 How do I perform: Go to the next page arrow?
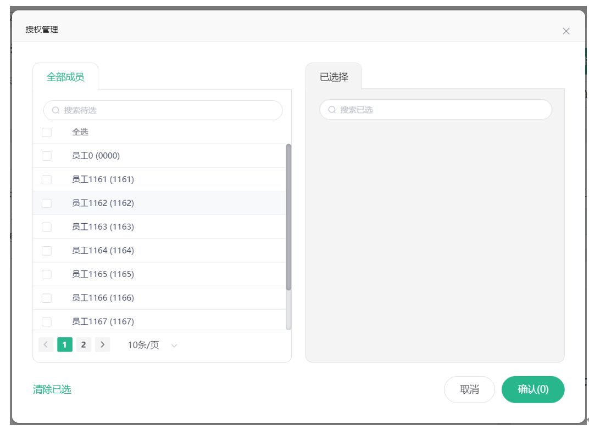(x=102, y=344)
